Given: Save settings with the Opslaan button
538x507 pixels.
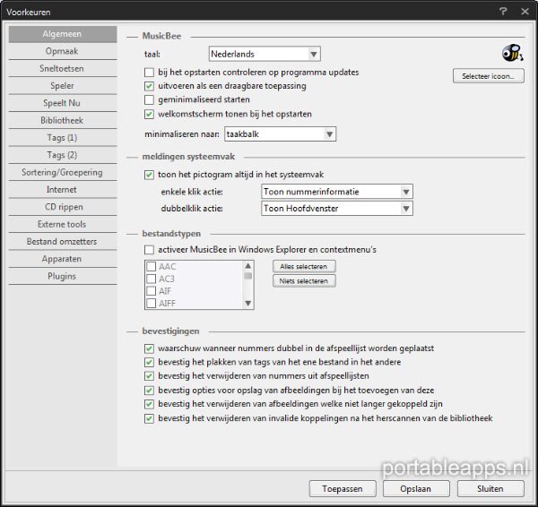Looking at the screenshot, I should 416,488.
